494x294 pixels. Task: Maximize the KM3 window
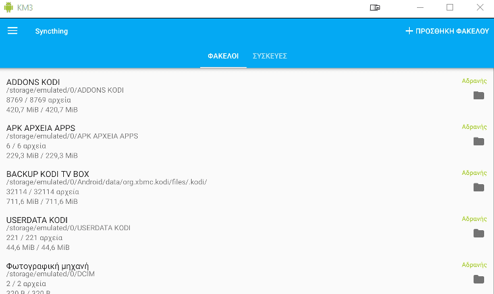450,7
